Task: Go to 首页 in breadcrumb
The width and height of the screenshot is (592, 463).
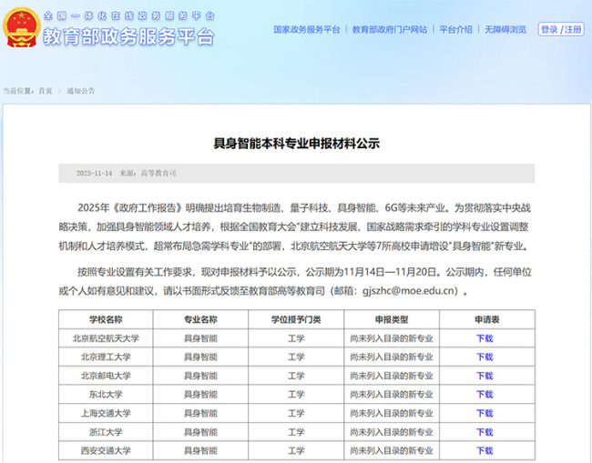Action: coord(46,91)
